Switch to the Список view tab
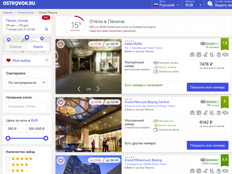 tap(16, 47)
